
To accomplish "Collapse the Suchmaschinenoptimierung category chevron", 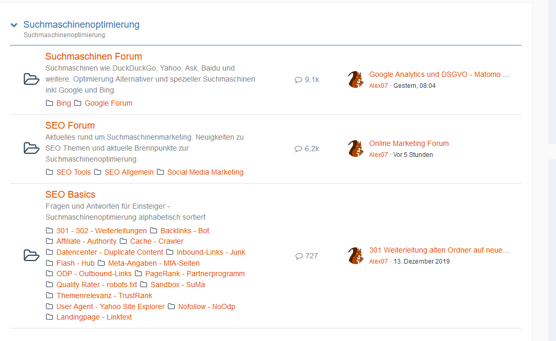I will pos(14,25).
